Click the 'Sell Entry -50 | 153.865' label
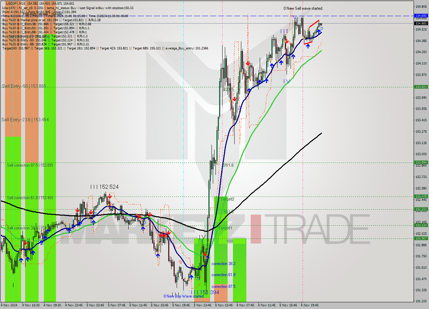 click(x=24, y=86)
